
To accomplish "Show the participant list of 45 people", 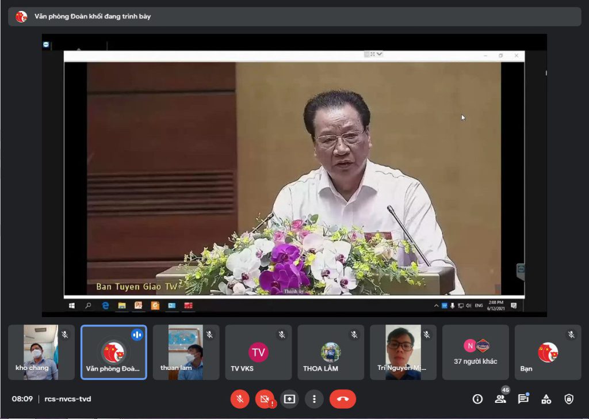I will pyautogui.click(x=500, y=399).
